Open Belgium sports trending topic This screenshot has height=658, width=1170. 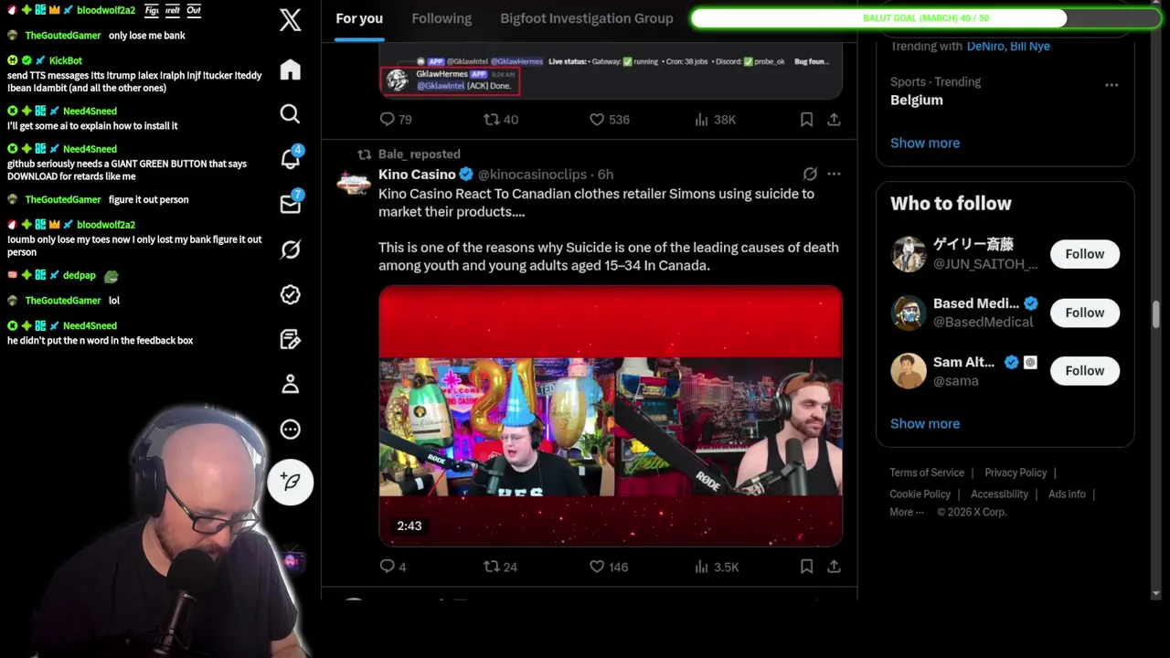[x=916, y=100]
